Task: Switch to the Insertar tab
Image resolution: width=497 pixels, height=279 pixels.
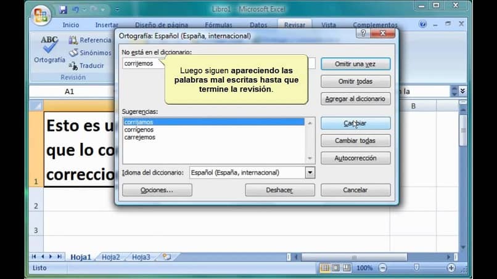Action: 107,25
